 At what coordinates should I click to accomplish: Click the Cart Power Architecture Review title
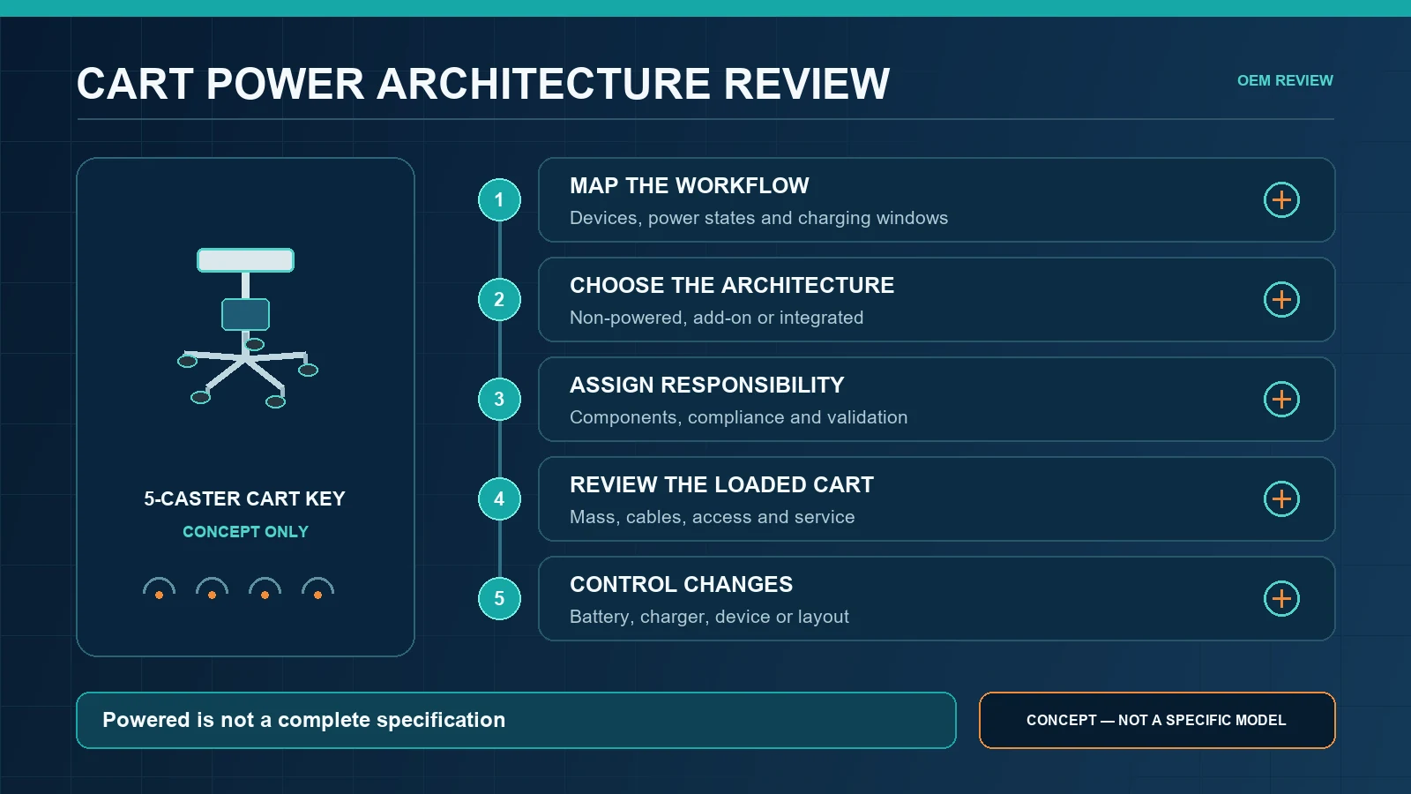coord(483,85)
